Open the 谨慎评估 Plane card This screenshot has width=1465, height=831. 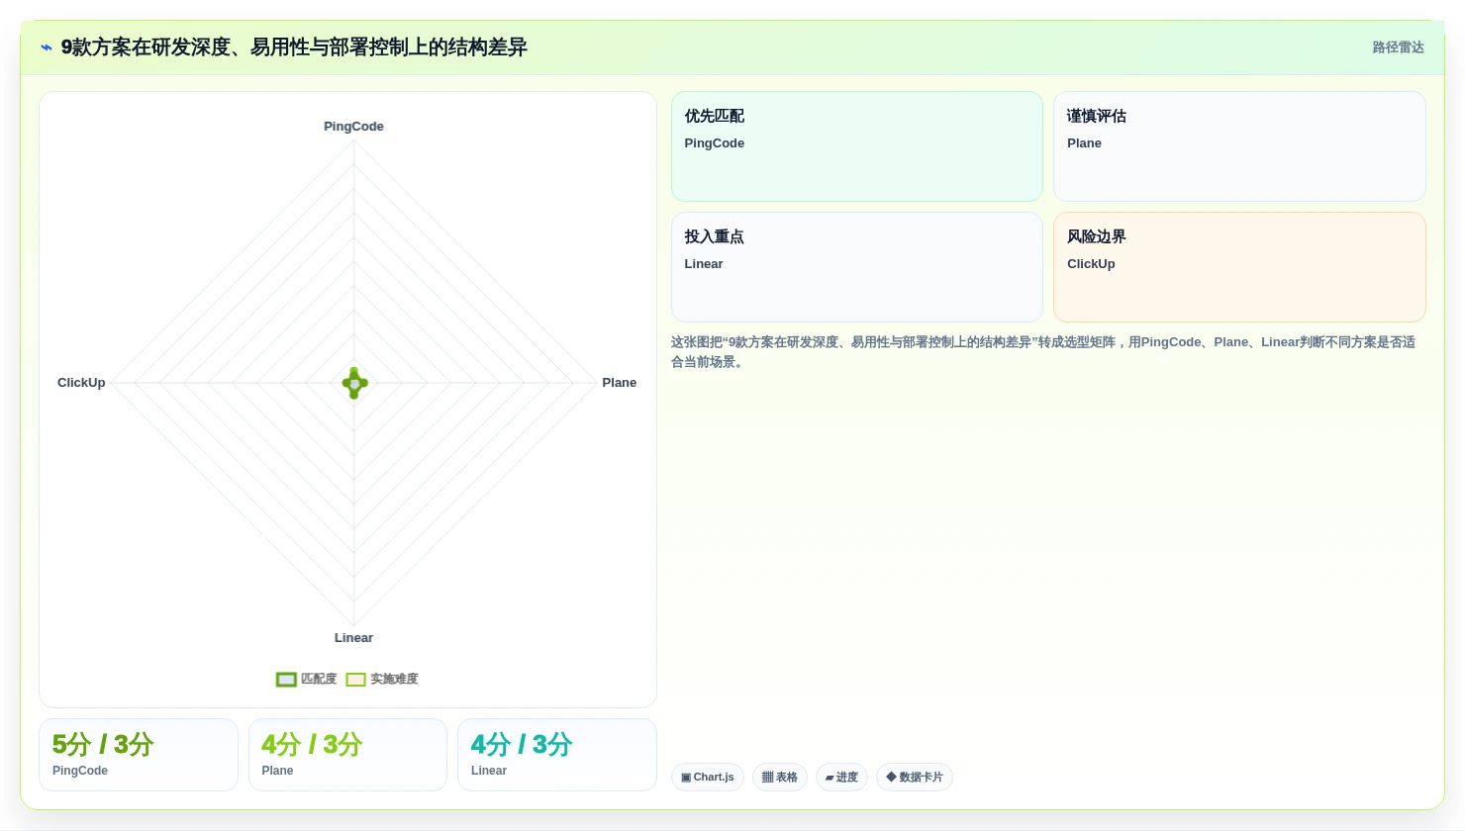pyautogui.click(x=1239, y=146)
